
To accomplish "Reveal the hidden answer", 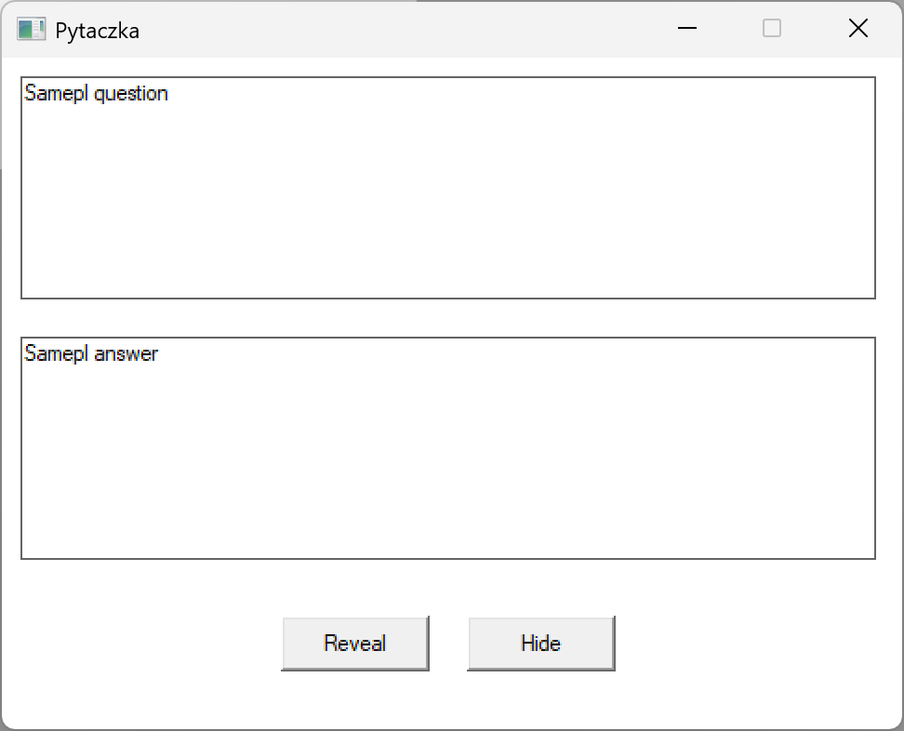I will click(354, 643).
